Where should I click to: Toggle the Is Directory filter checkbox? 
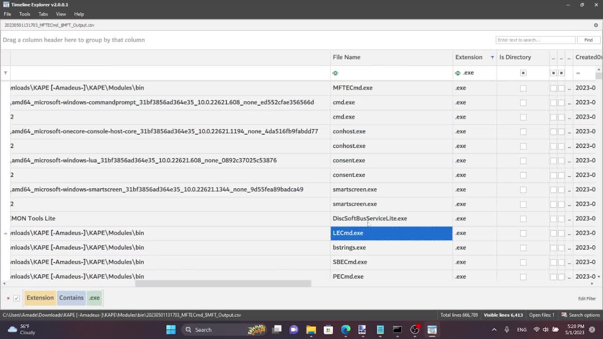coord(523,73)
